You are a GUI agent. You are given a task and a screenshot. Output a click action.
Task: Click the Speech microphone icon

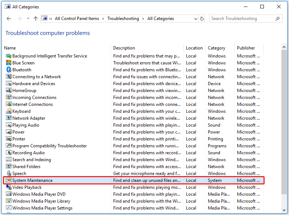(x=9, y=174)
